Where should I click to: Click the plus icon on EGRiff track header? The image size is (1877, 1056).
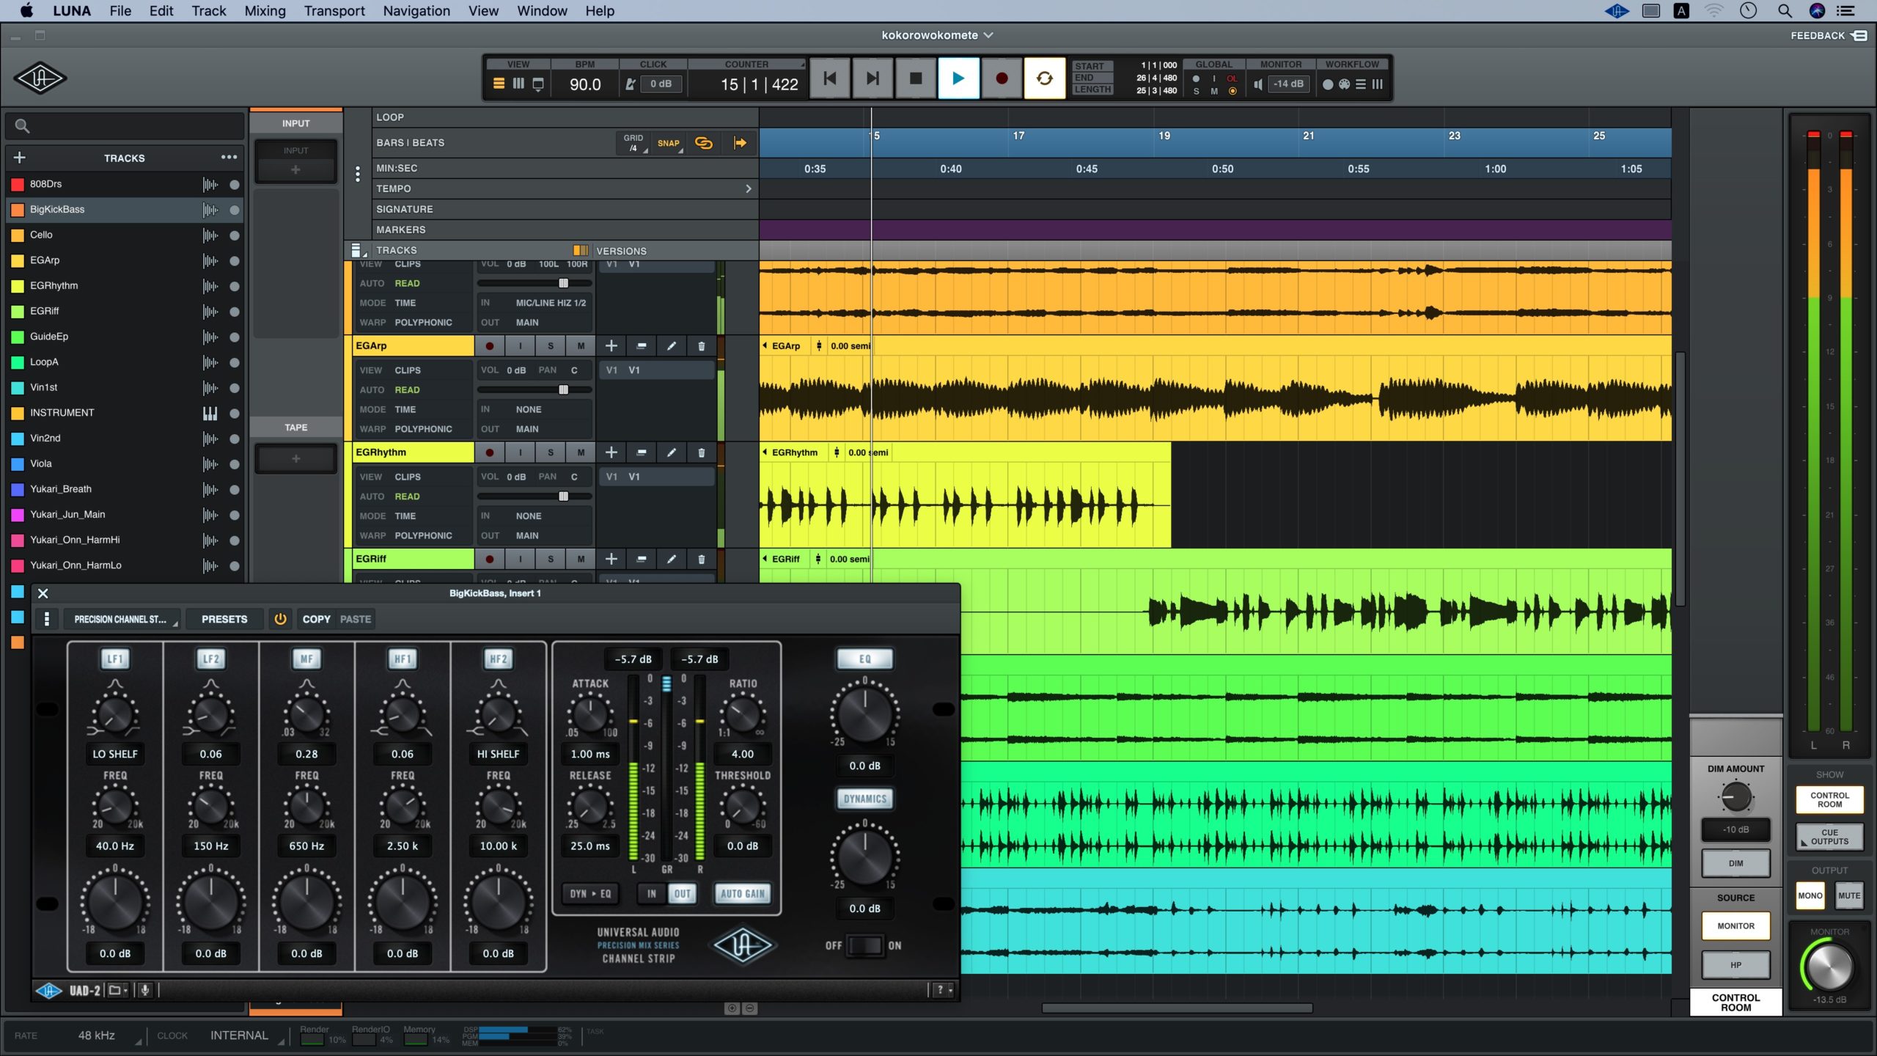(611, 559)
